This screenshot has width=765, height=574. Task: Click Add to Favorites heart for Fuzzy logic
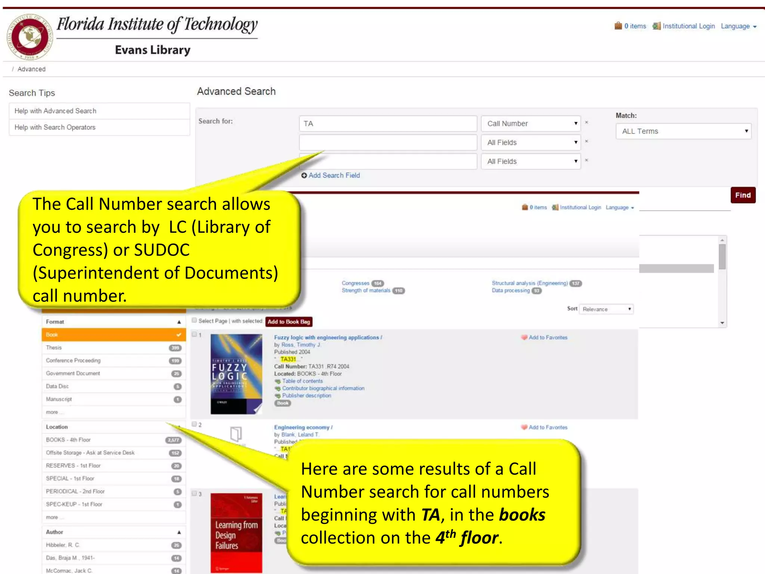click(x=524, y=337)
